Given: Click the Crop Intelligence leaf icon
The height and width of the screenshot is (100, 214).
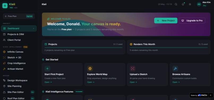Looking at the screenshot, I should coord(4,63).
